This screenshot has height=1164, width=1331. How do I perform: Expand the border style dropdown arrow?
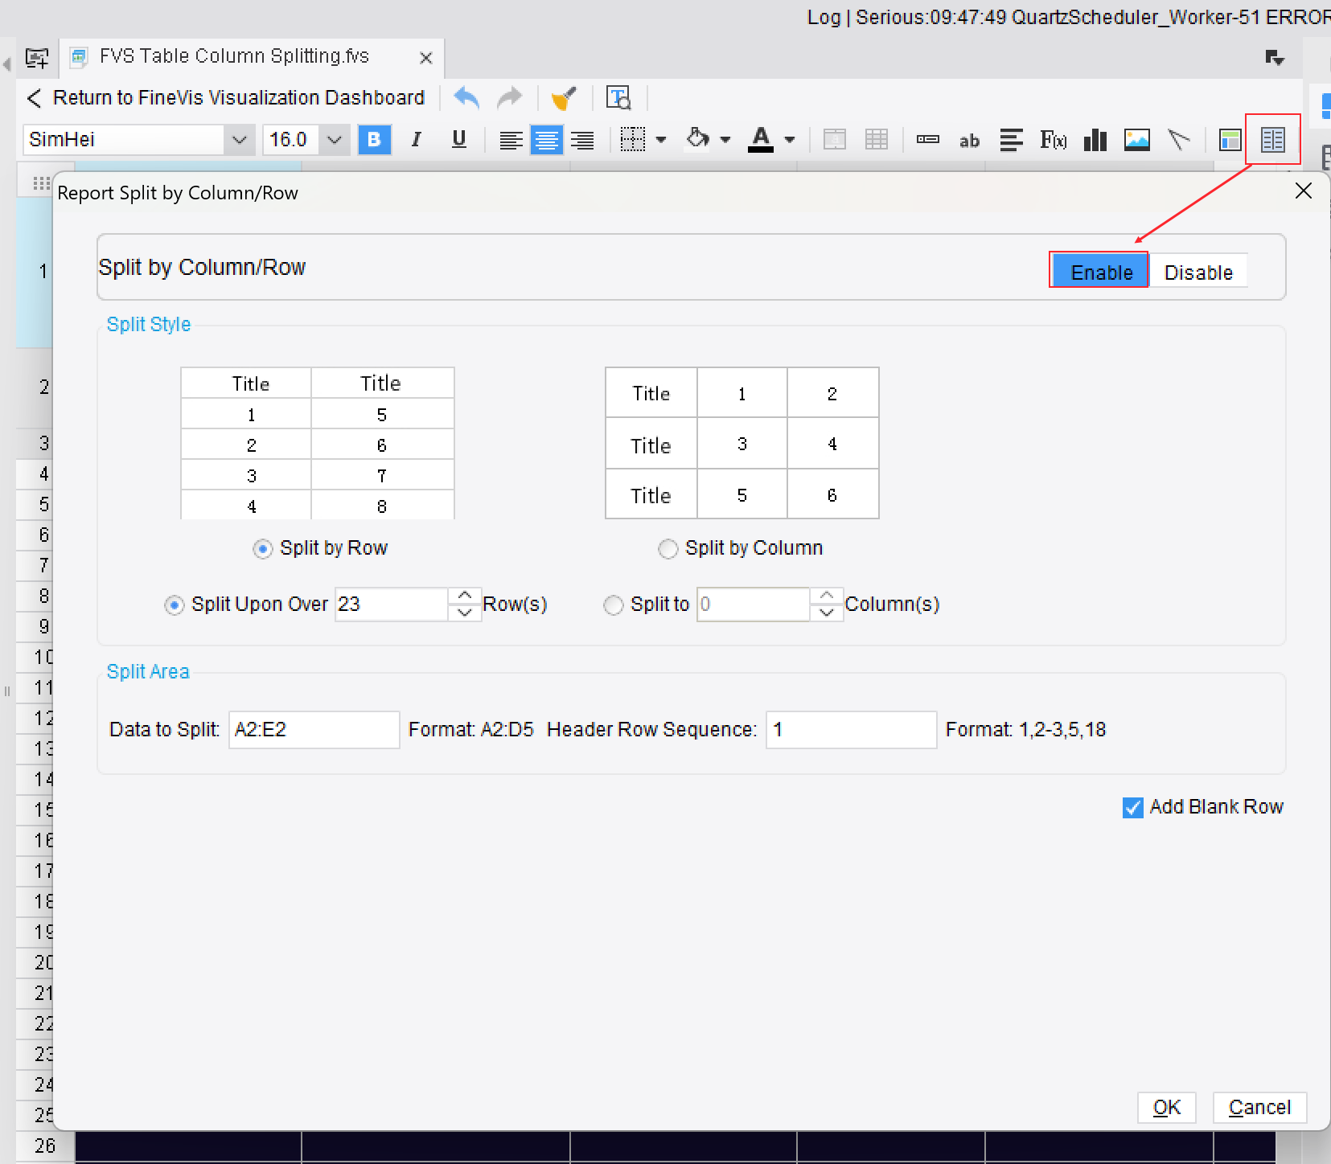[661, 140]
